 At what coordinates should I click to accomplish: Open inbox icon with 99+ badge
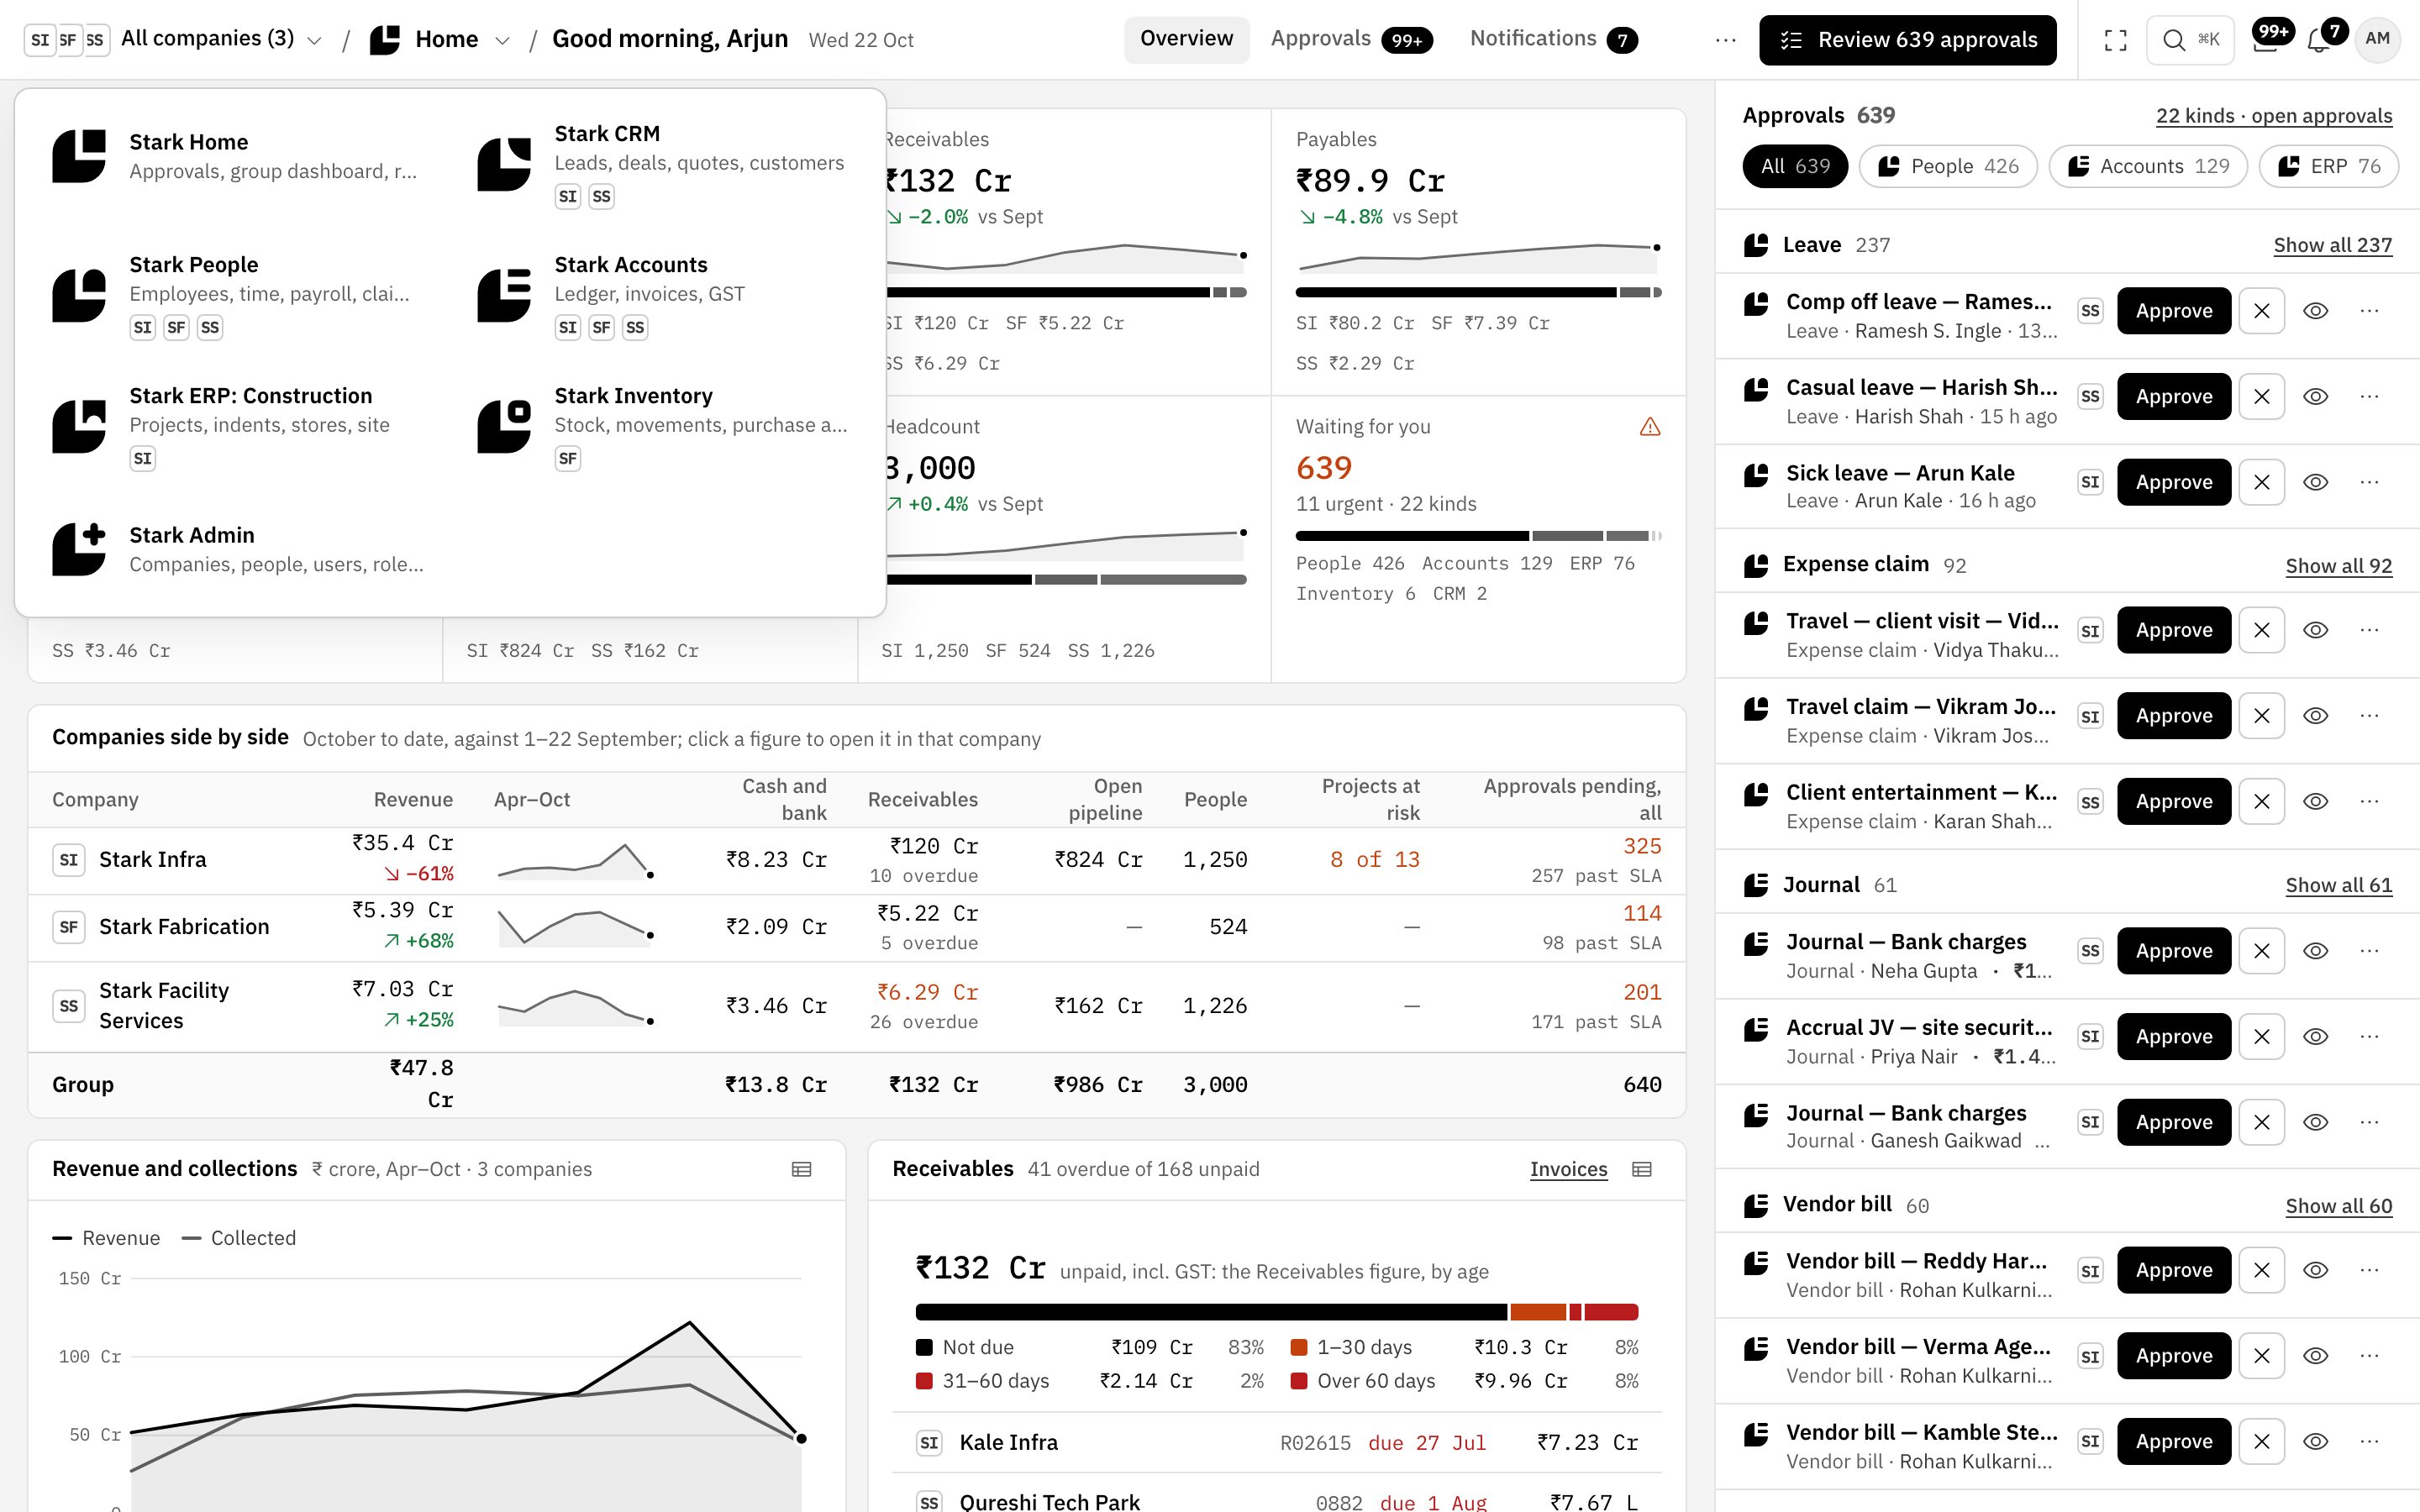[x=2265, y=40]
